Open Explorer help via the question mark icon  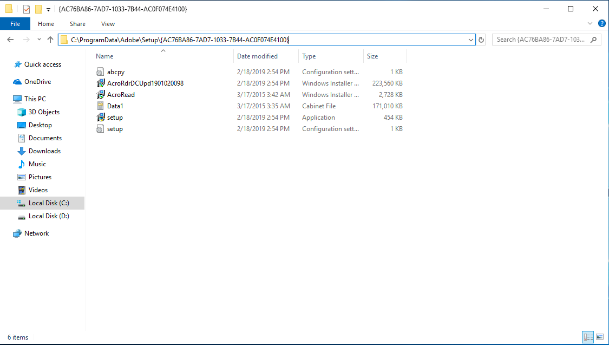[601, 23]
